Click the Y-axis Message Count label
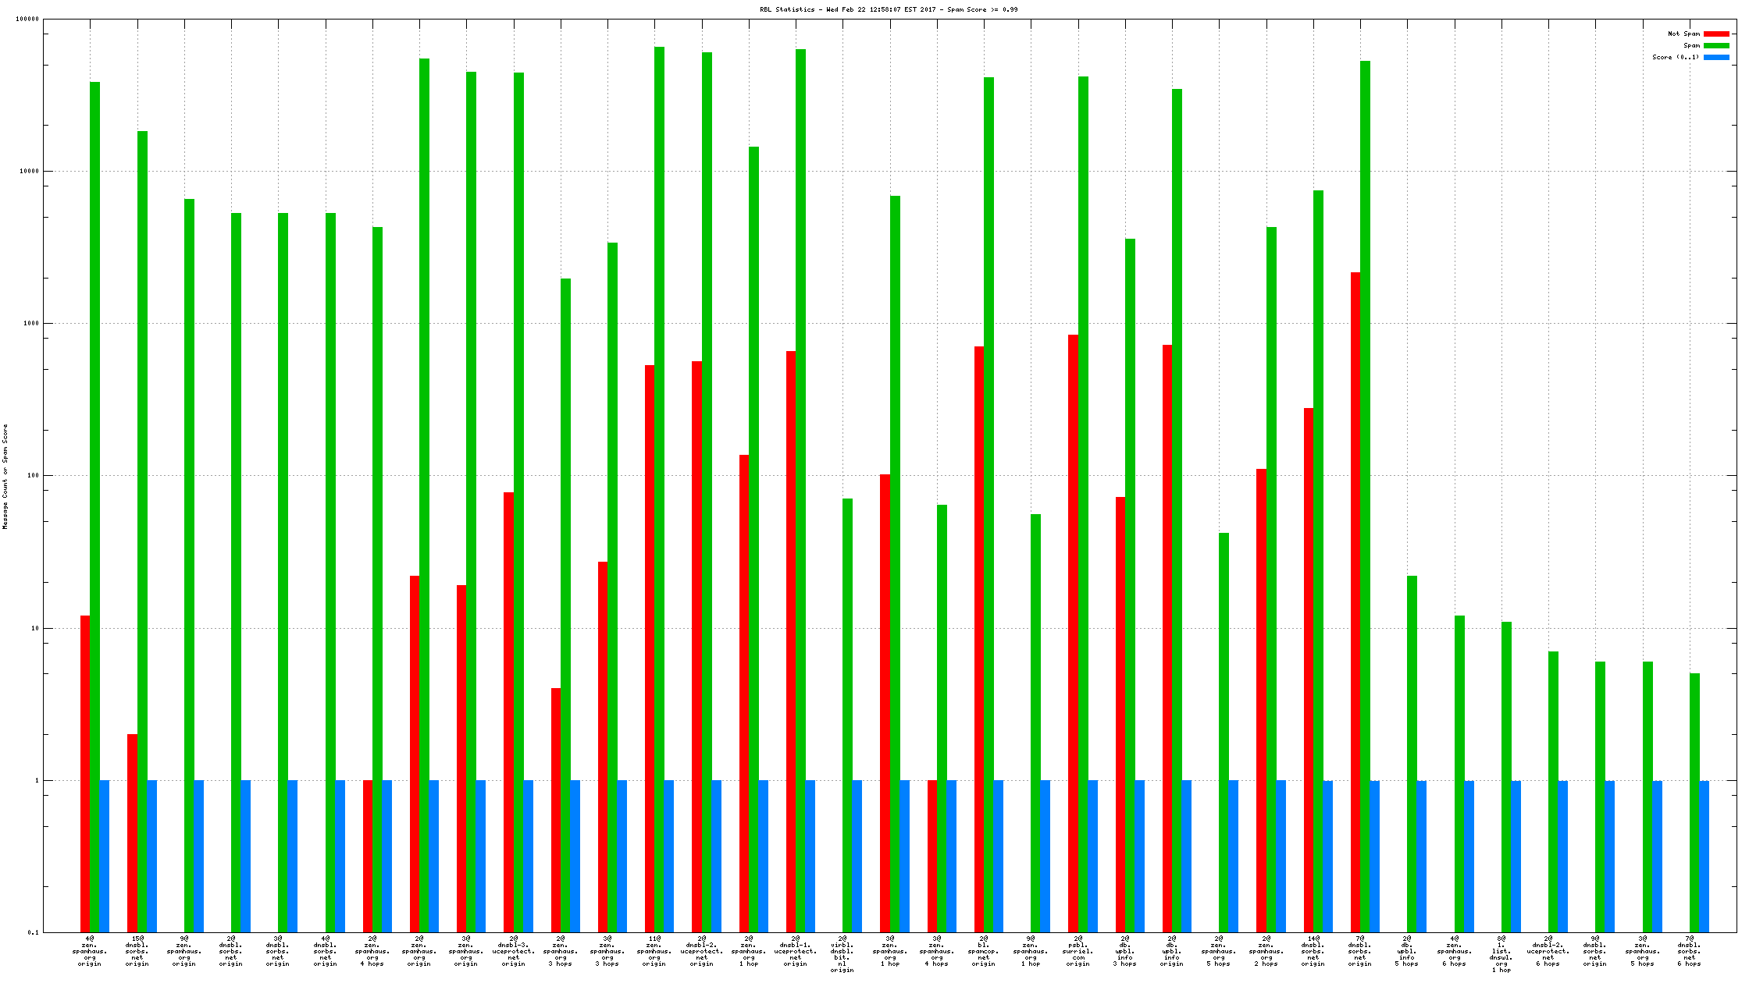The width and height of the screenshot is (1749, 983). tap(5, 477)
